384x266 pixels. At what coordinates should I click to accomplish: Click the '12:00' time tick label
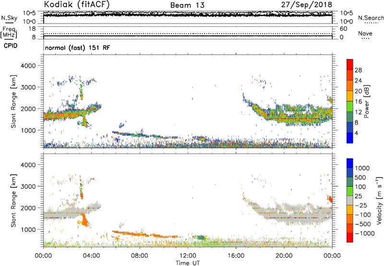pyautogui.click(x=188, y=256)
